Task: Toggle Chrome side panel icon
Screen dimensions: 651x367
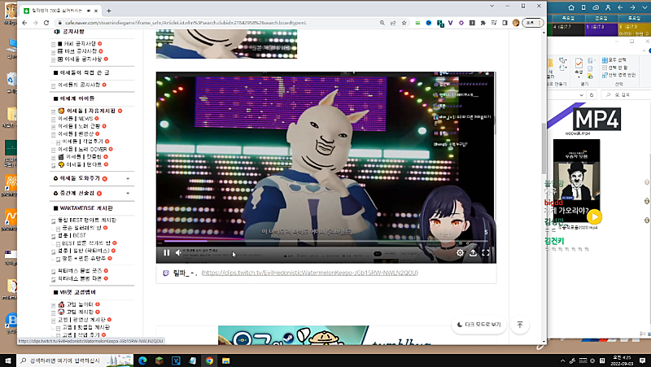Action: pos(505,23)
